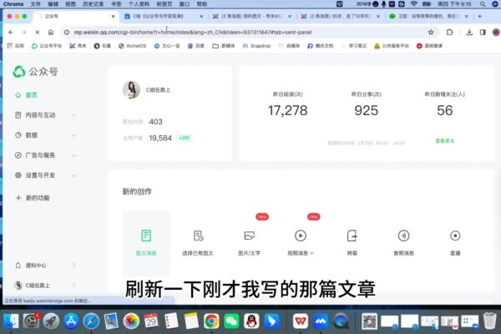Open WPS Office from the Dock
Screen dimensions: 501x334
click(x=301, y=321)
